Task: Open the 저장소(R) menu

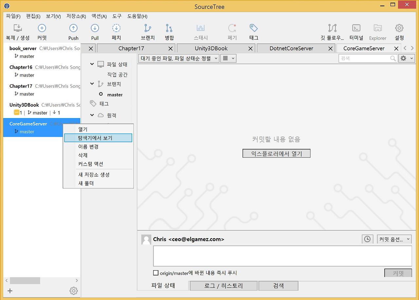Action: [76, 16]
